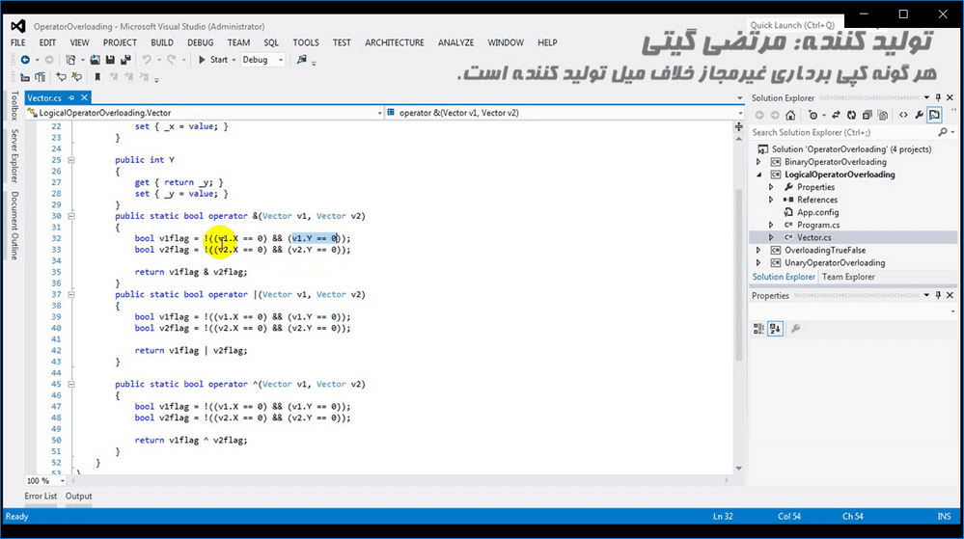Open the Start button dropdown arrow

(234, 60)
